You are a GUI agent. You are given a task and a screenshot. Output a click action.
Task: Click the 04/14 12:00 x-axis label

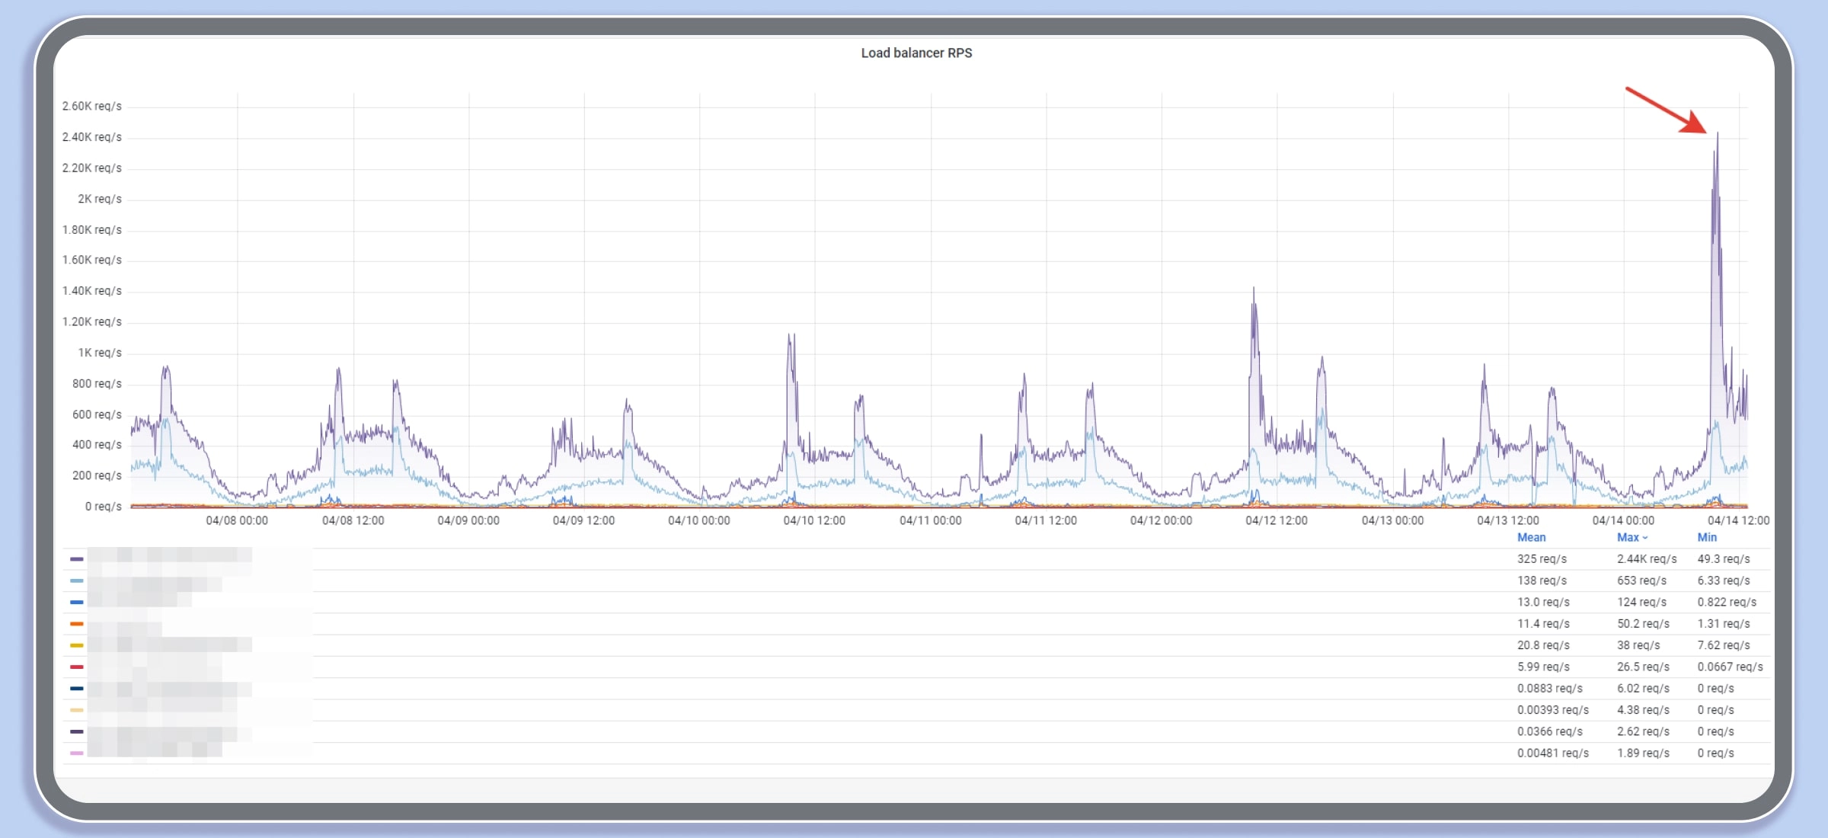(x=1738, y=520)
